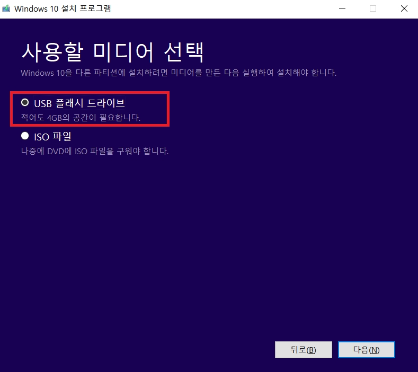Click the heading '사용할 미디어 선택'

(112, 52)
